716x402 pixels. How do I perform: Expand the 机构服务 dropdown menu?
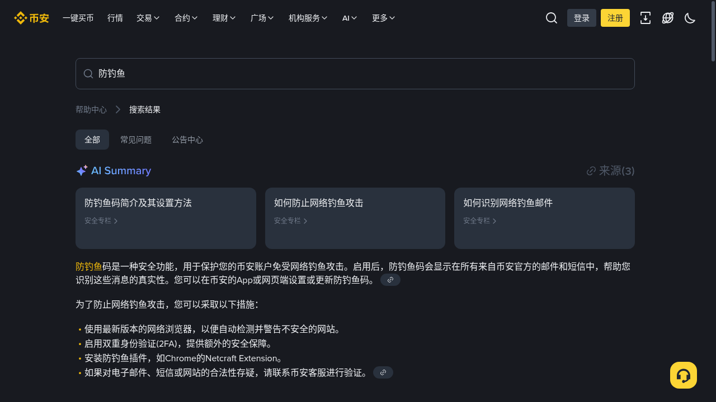point(308,18)
